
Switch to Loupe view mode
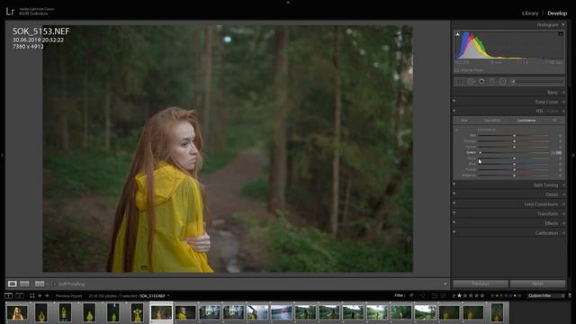(12, 284)
